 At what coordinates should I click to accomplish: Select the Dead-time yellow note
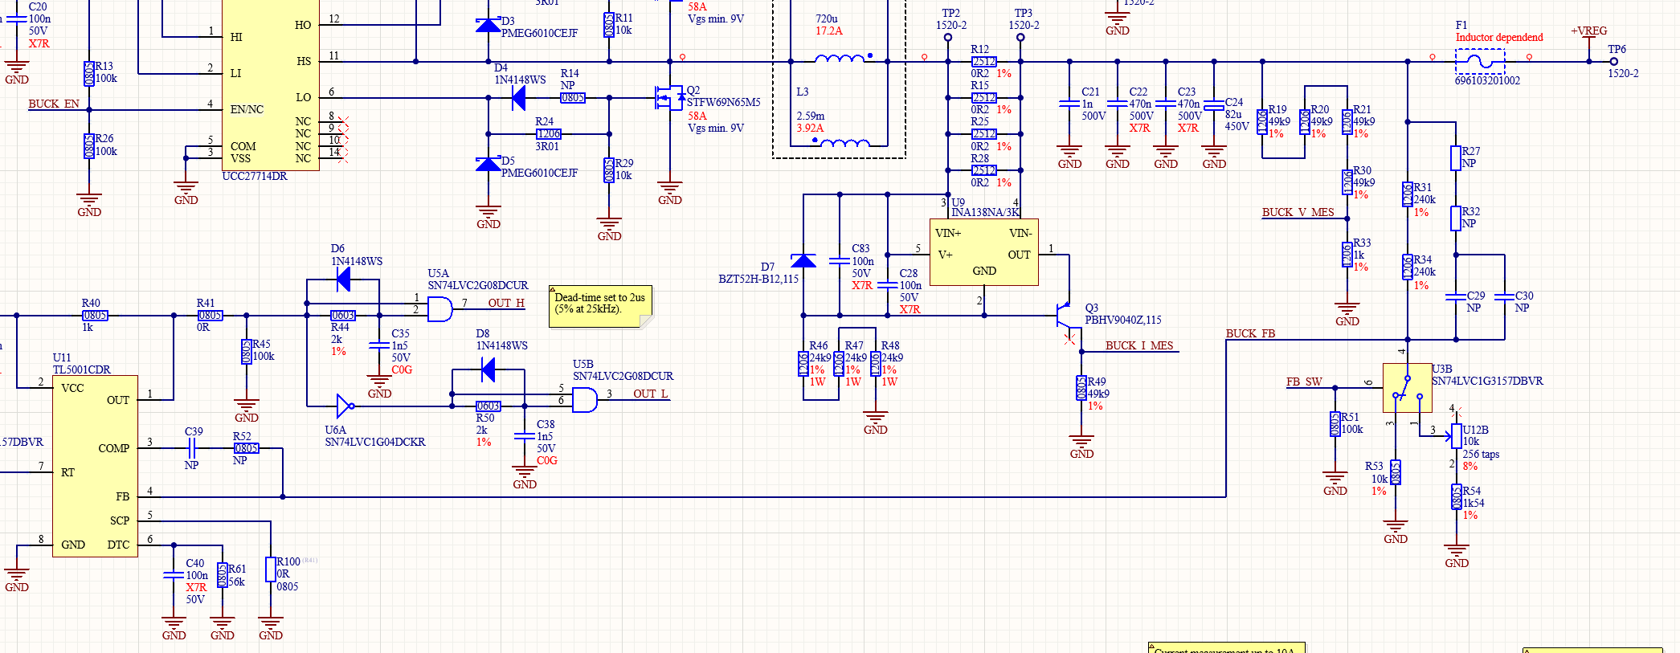(x=601, y=306)
